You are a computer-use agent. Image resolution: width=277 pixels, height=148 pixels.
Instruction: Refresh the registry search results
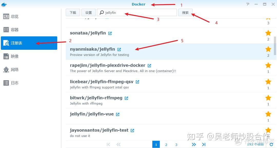click(x=272, y=144)
